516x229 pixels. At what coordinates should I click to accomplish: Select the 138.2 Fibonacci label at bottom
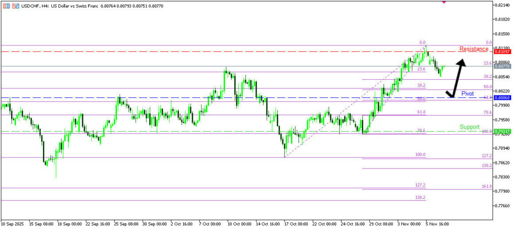(x=420, y=197)
